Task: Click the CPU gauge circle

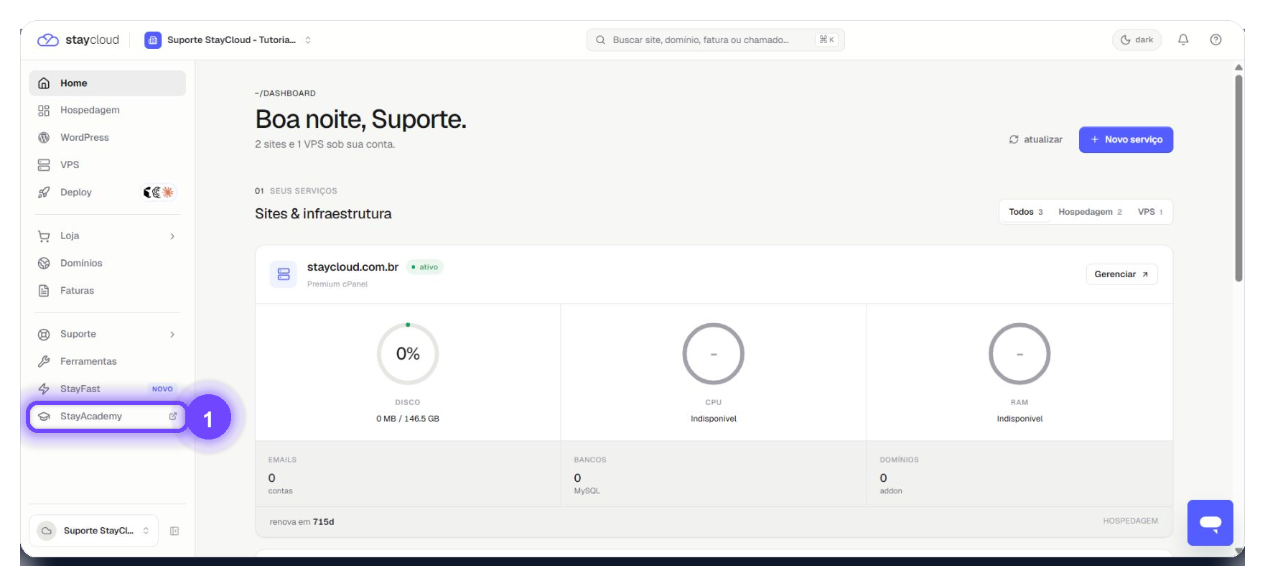Action: pos(714,353)
